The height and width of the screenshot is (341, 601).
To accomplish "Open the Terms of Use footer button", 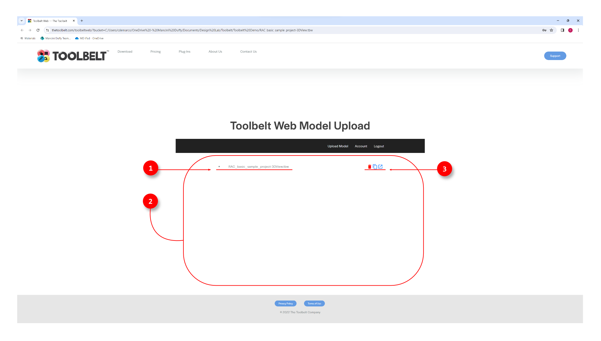I will pyautogui.click(x=314, y=304).
